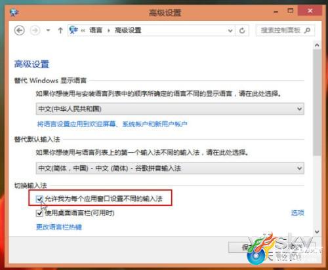Click the language control panel icon in address bar
Image resolution: width=328 pixels, height=270 pixels.
coord(73,30)
